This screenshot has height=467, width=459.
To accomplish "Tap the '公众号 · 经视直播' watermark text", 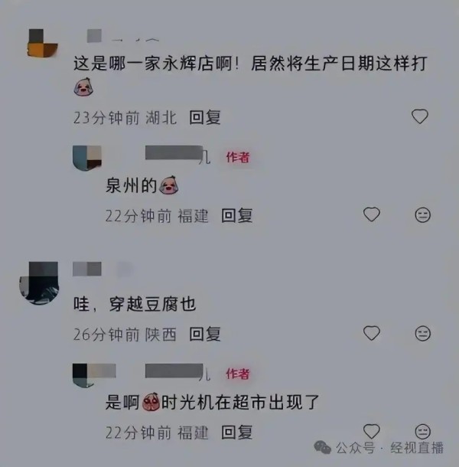I will [390, 448].
